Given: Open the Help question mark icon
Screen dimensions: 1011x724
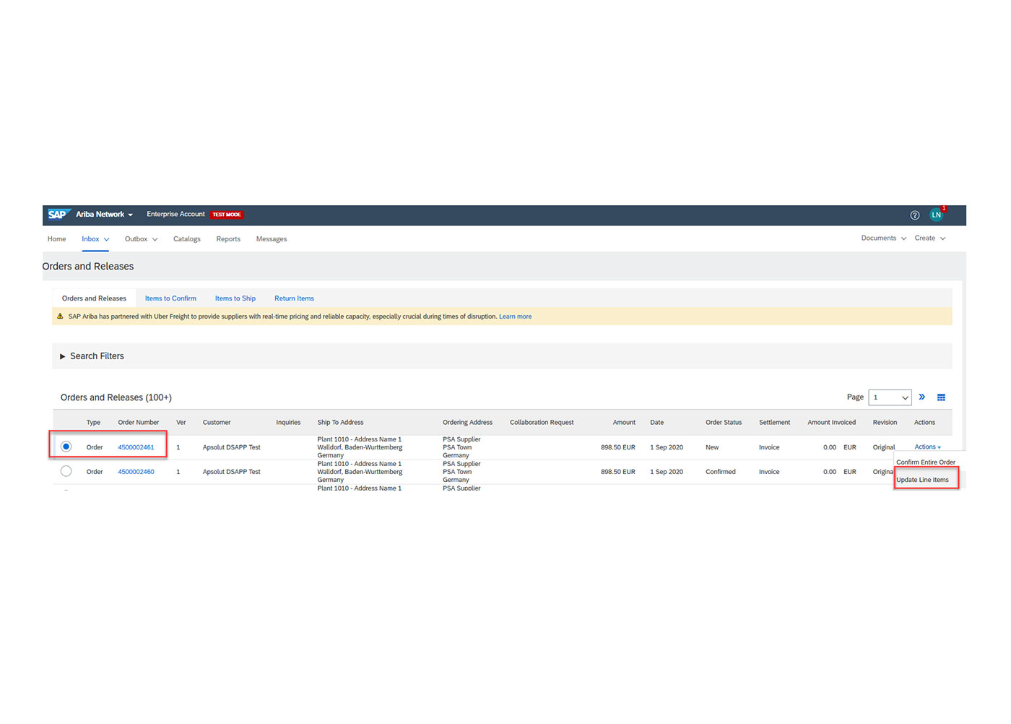Looking at the screenshot, I should pos(915,215).
